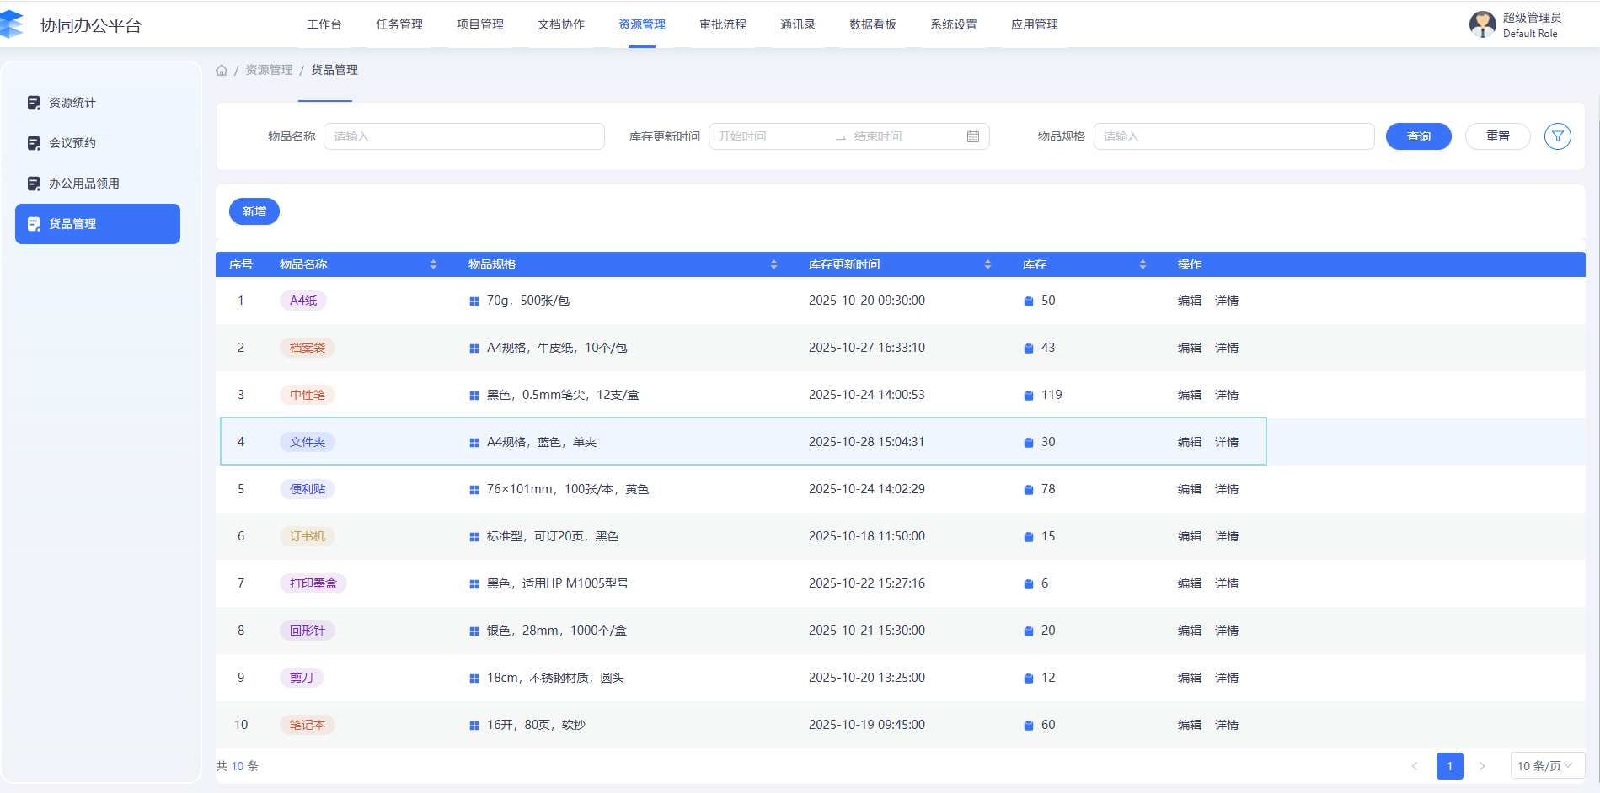Open 详情 for the 打印墨盒 row
Image resolution: width=1600 pixels, height=793 pixels.
point(1226,583)
